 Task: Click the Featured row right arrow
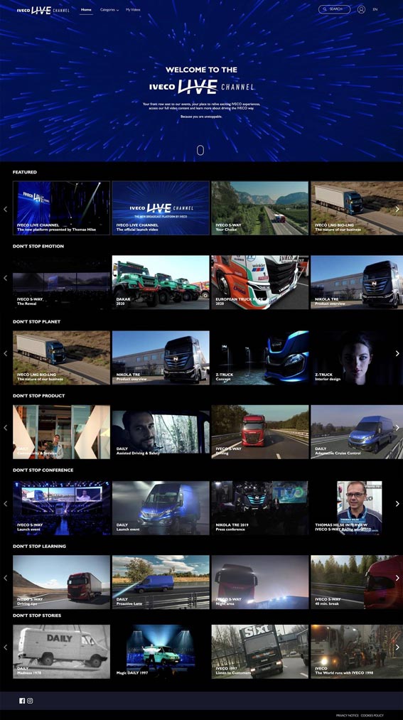coord(397,209)
